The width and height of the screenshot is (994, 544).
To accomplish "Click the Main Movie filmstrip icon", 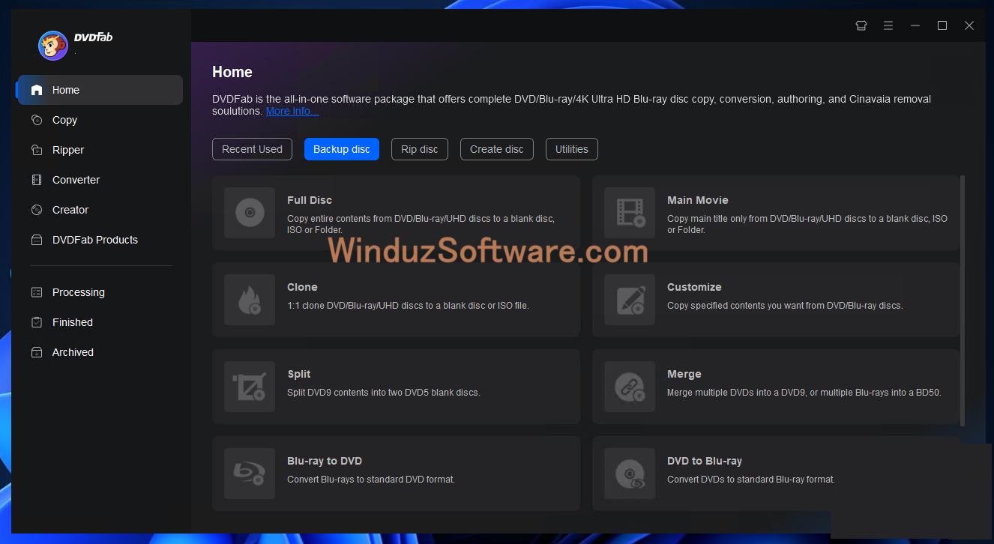I will [x=630, y=213].
